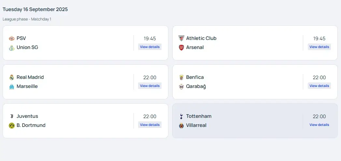View details for Juventus vs B. Dortmund
Image resolution: width=341 pixels, height=161 pixels.
[150, 125]
